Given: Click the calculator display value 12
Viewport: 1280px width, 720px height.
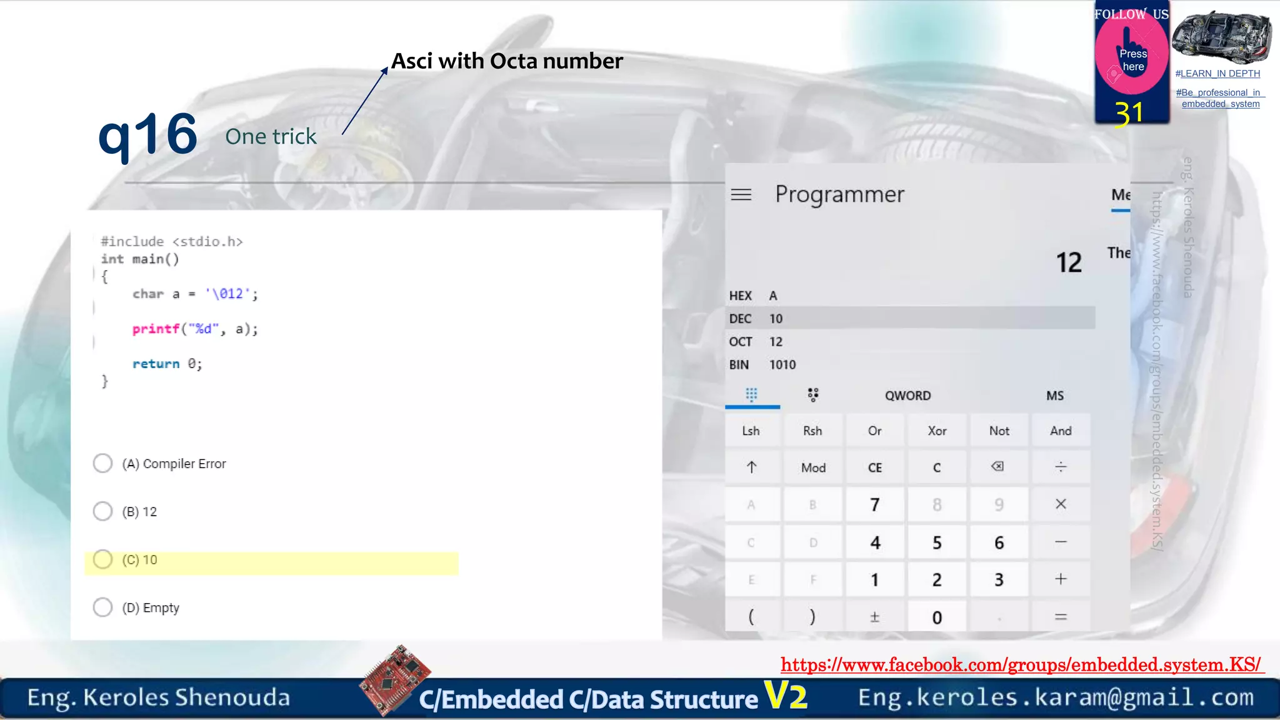Looking at the screenshot, I should [1069, 262].
